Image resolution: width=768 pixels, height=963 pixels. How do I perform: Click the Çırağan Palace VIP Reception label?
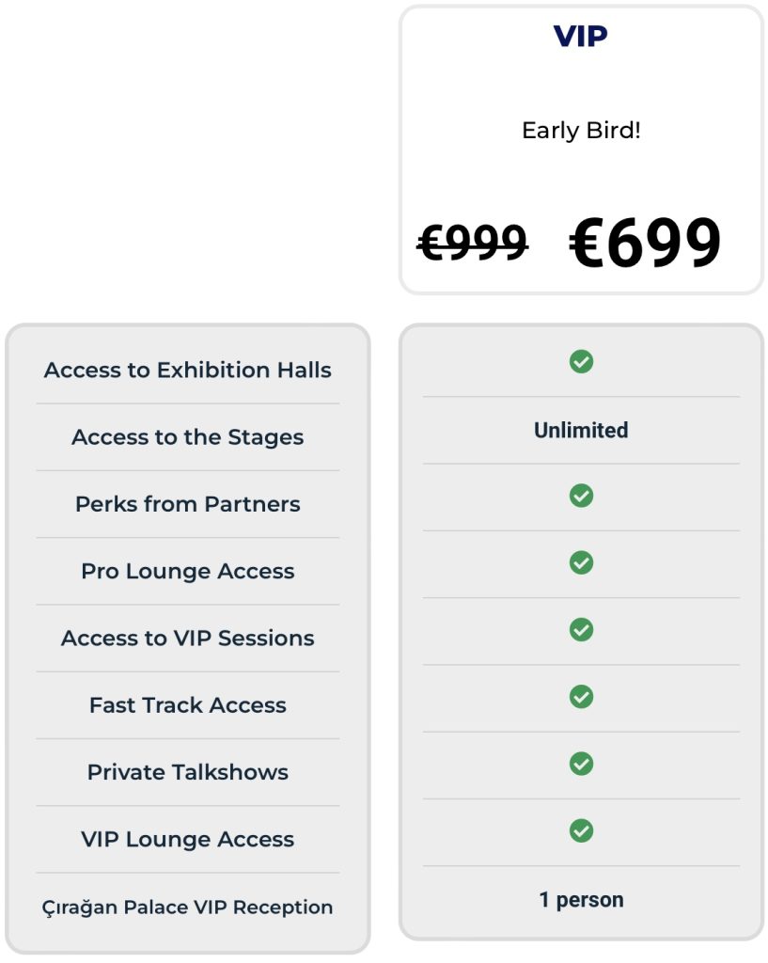[x=188, y=908]
